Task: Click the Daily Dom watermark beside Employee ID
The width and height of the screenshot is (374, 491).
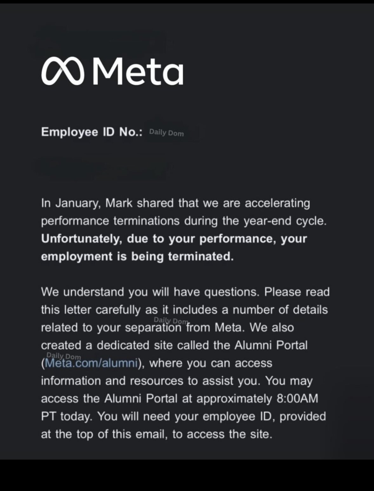Action: (x=166, y=133)
